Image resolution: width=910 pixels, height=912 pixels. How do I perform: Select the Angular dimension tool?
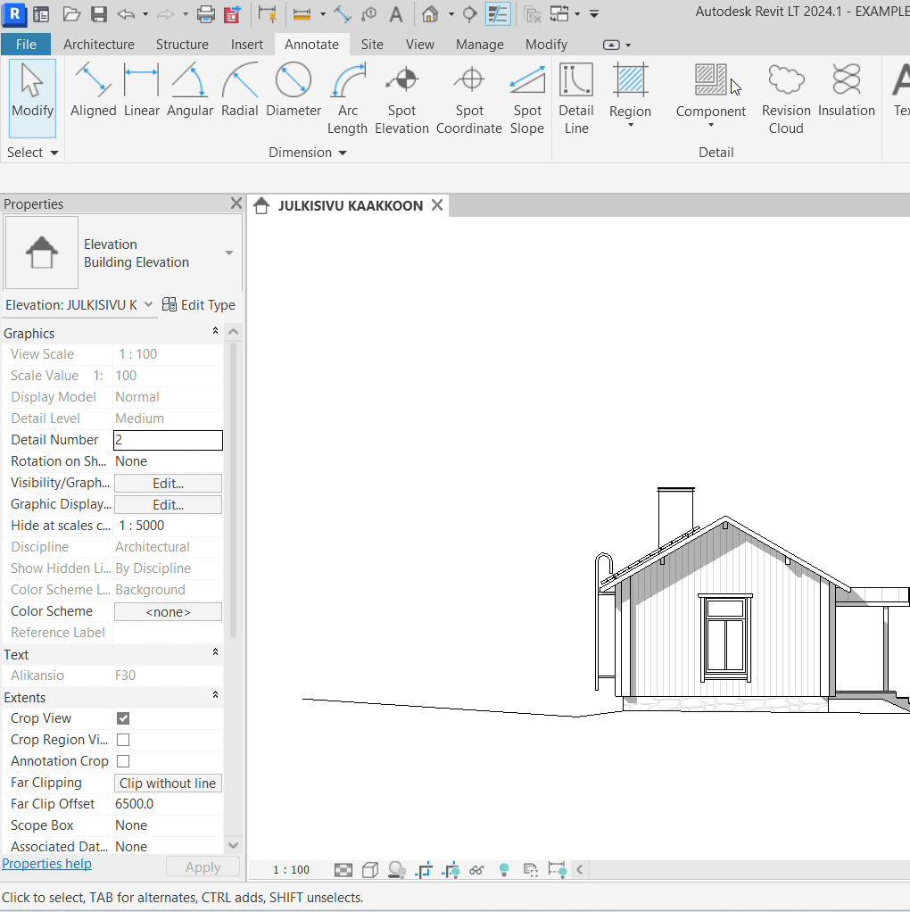pos(189,93)
